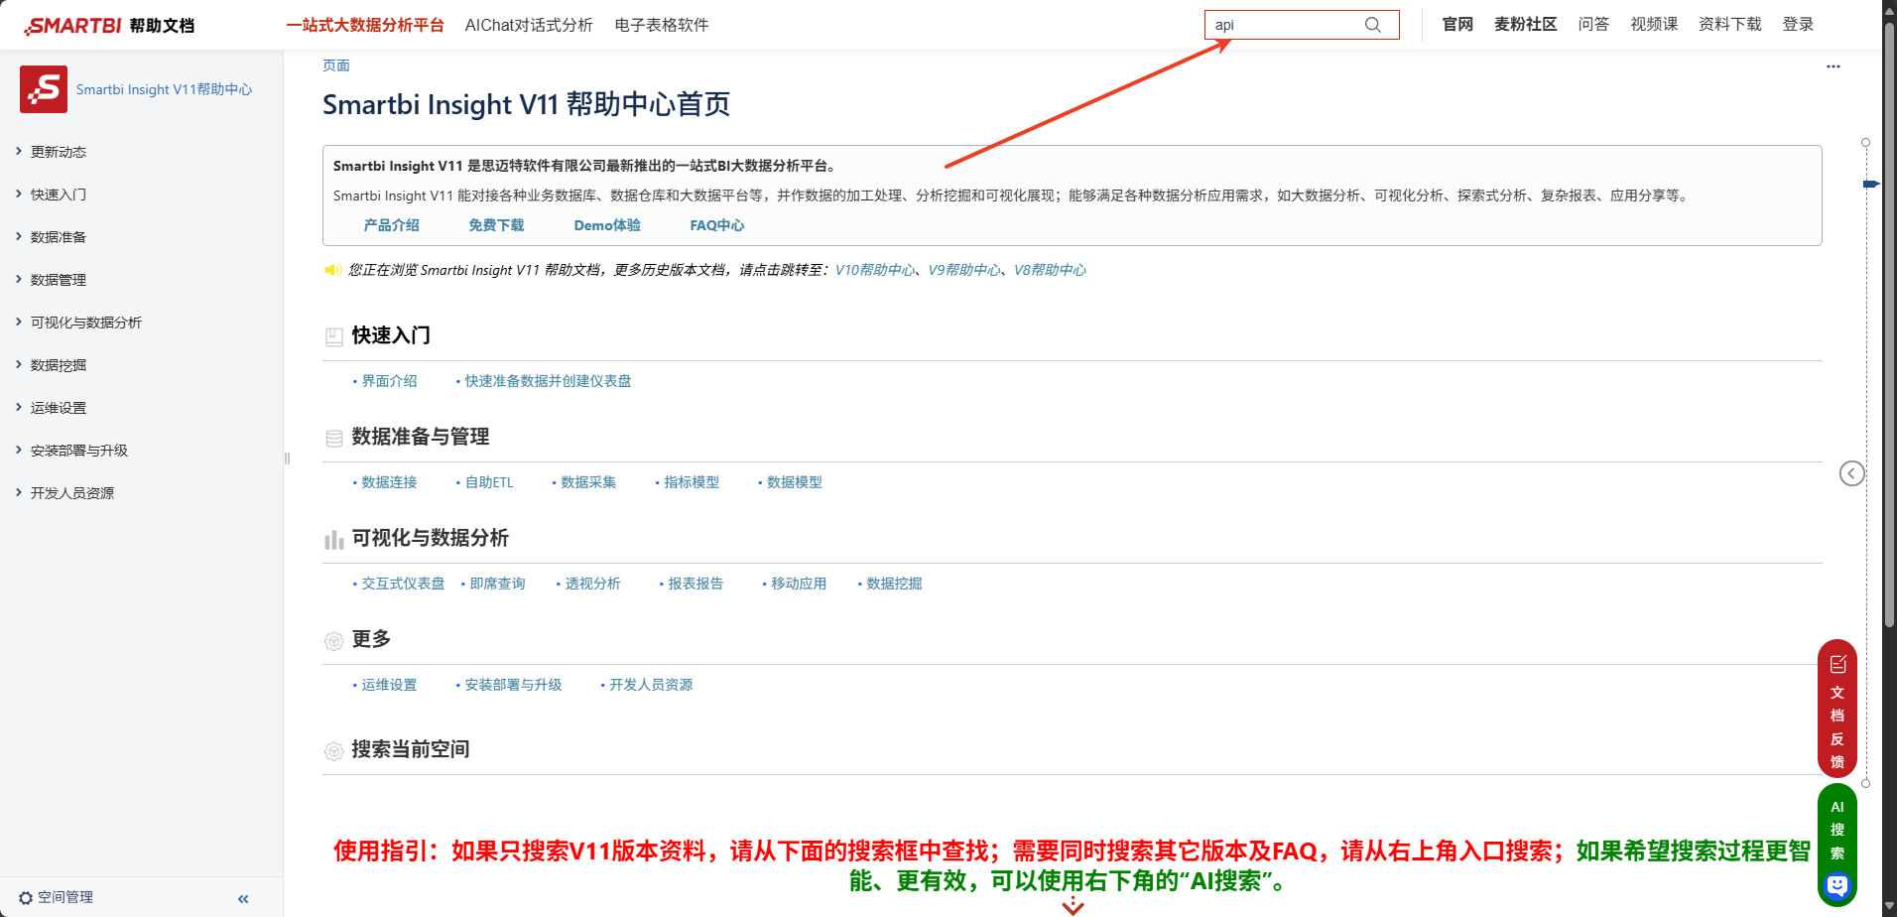This screenshot has width=1897, height=917.
Task: Click the red Smartbi Insight space logo
Action: coord(44,89)
